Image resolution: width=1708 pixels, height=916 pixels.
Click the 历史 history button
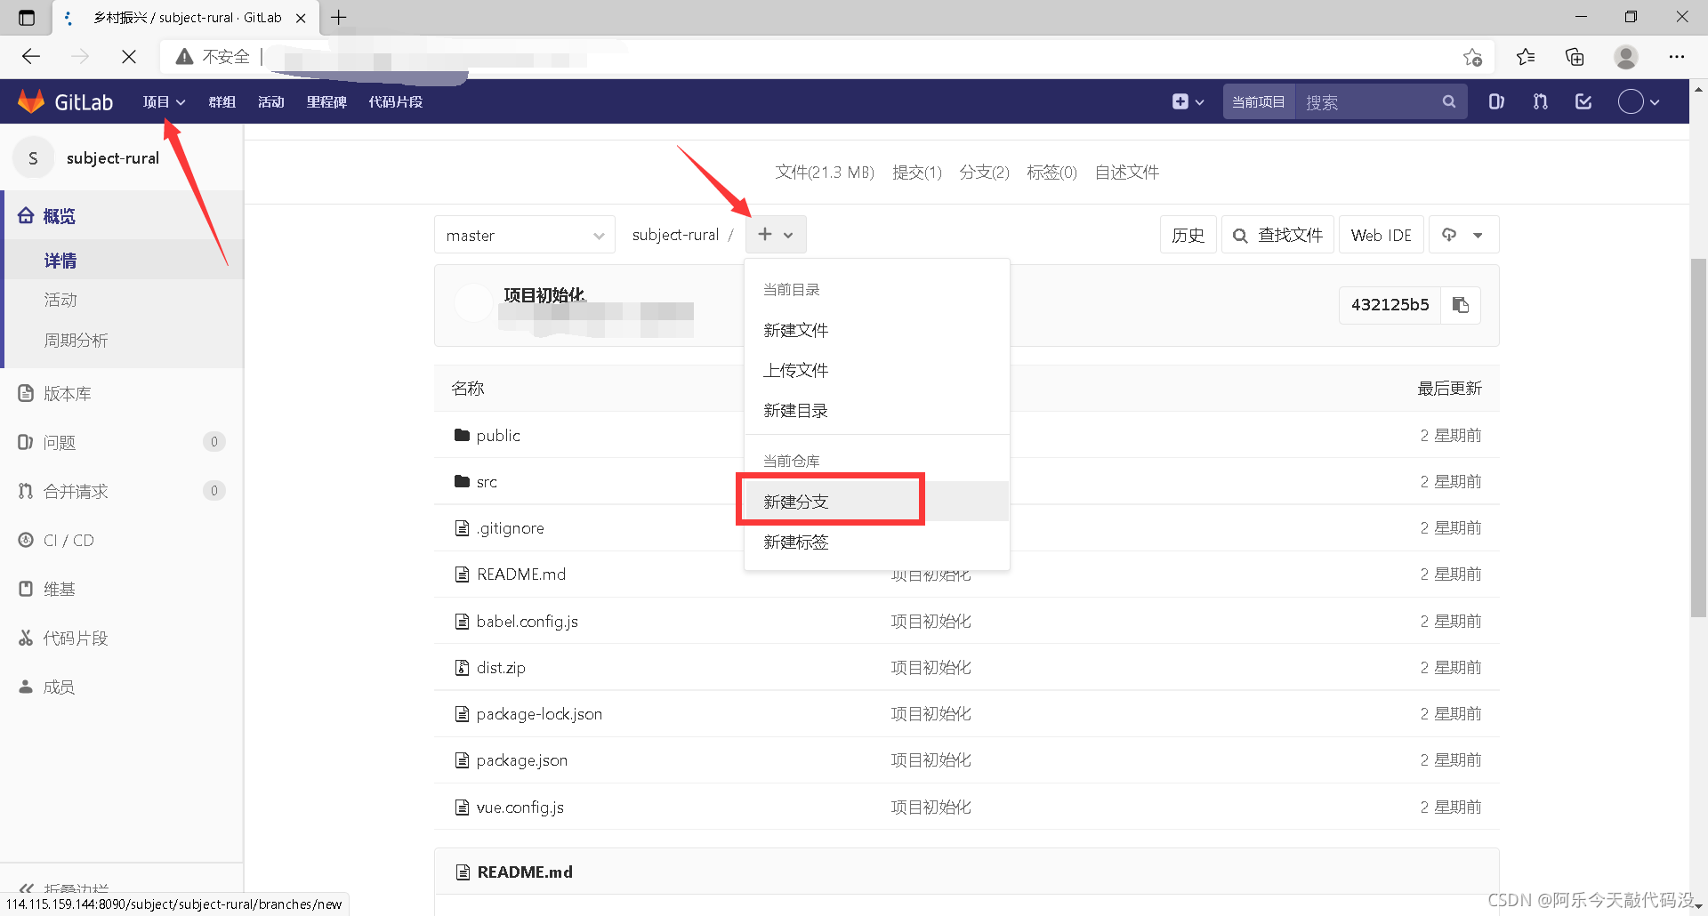[x=1188, y=235]
